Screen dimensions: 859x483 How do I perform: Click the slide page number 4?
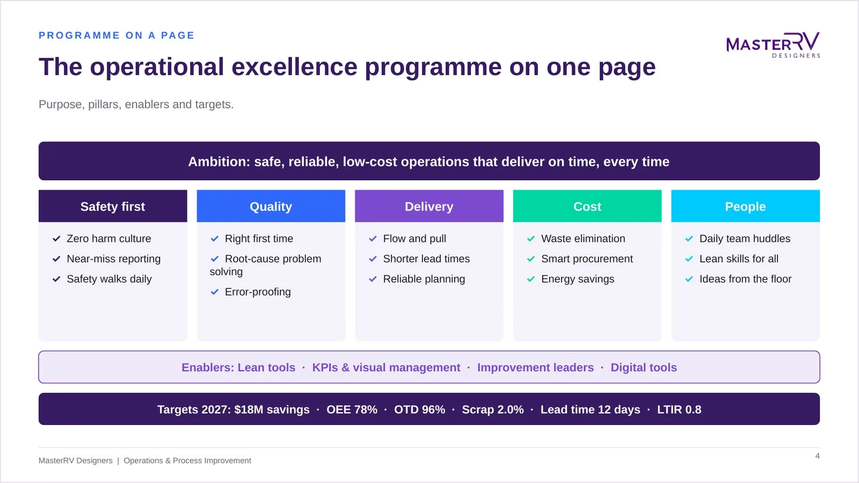pyautogui.click(x=817, y=456)
